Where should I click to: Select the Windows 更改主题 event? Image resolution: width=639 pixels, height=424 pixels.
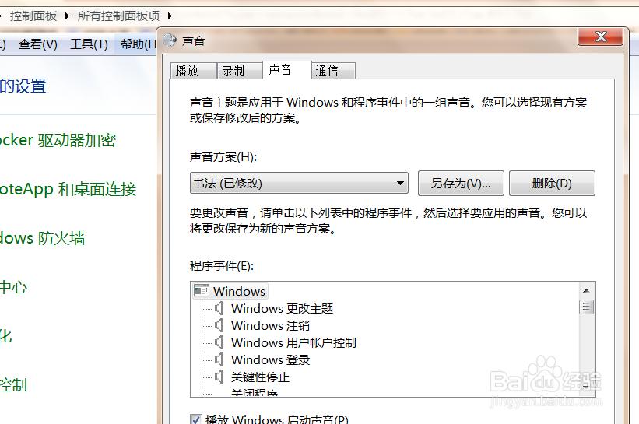(282, 308)
